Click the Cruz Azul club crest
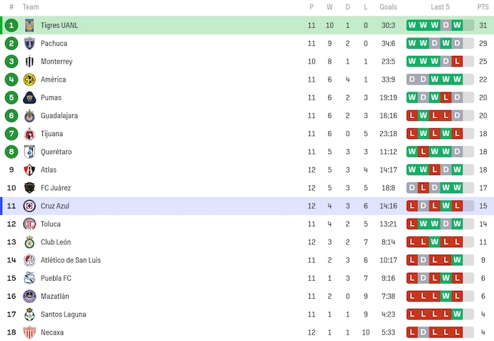 tap(29, 206)
